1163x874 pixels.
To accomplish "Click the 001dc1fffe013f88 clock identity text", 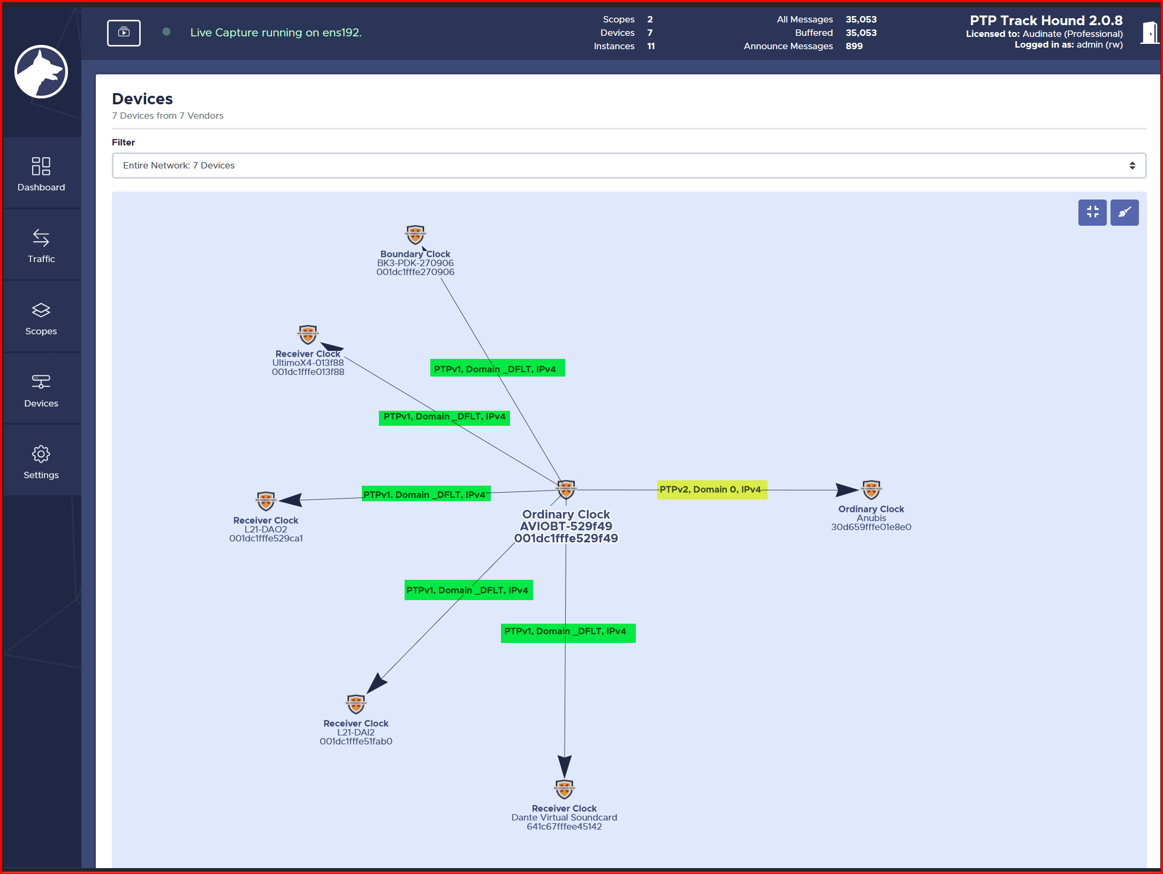I will point(308,372).
